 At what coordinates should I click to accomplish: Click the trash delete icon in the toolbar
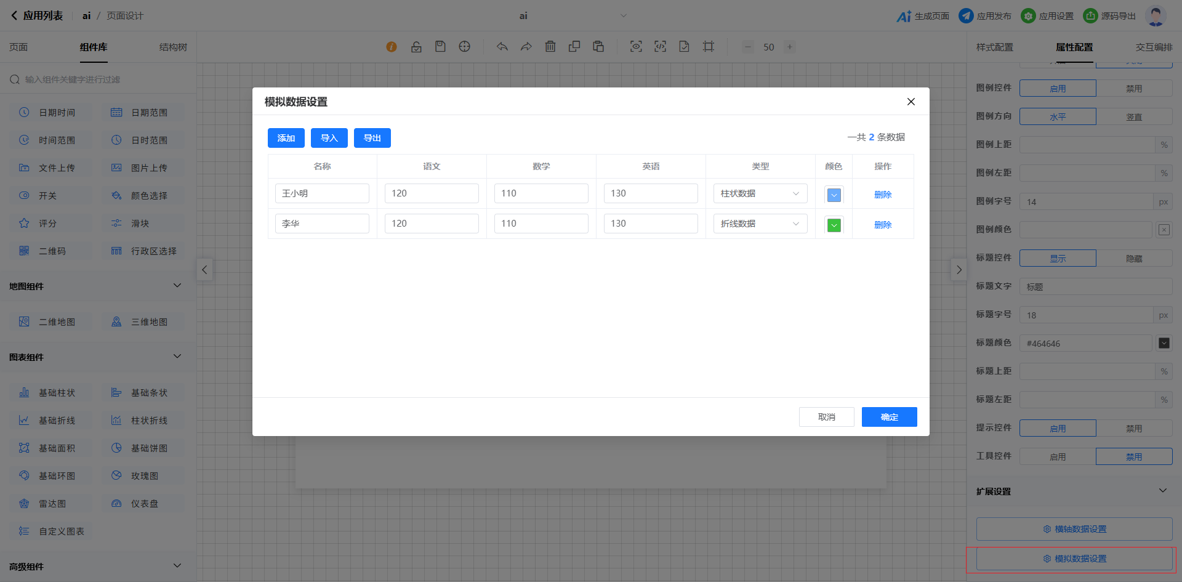click(x=550, y=47)
